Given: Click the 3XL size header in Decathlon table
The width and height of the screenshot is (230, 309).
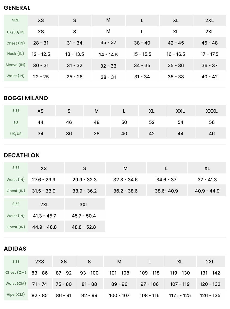Looking at the screenshot, I should pos(84,205).
